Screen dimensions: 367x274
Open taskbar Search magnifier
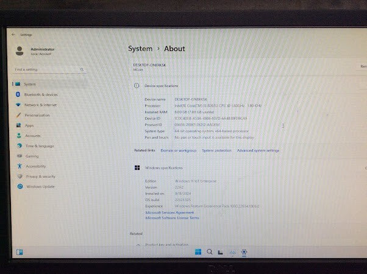coord(209,251)
